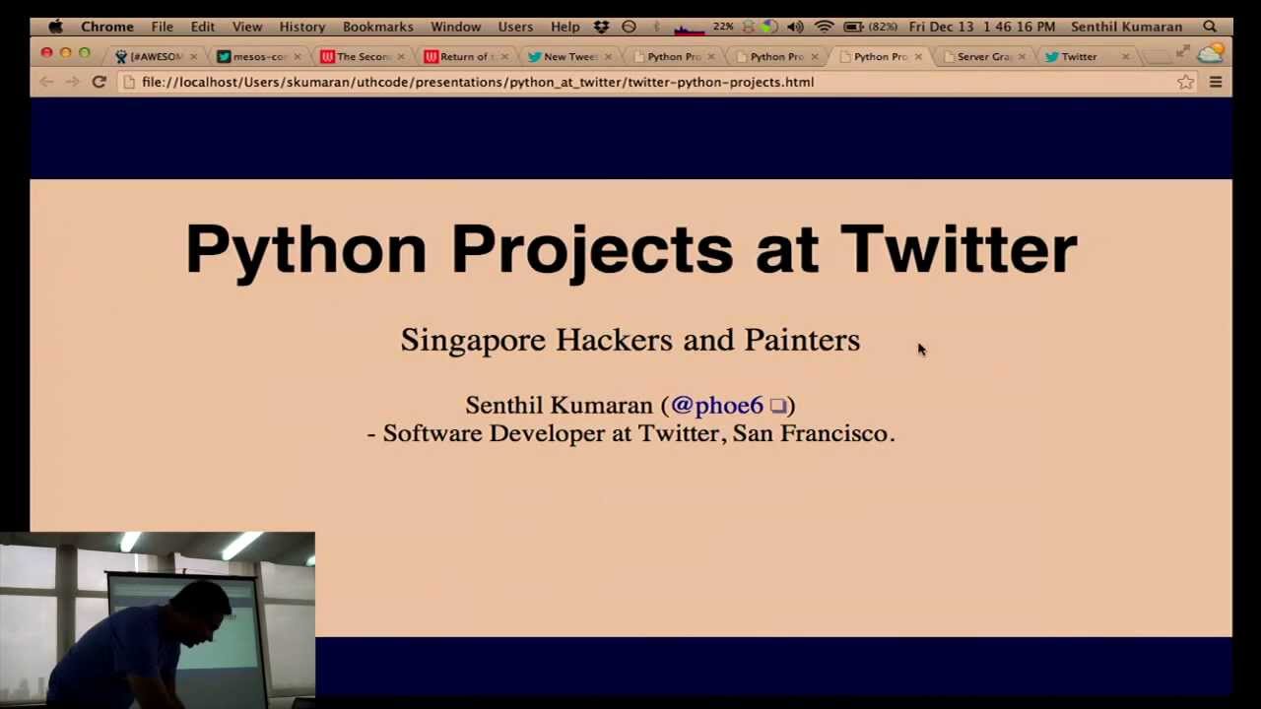Click the CPU activity graph in menu bar
Image resolution: width=1261 pixels, height=709 pixels.
click(x=689, y=28)
